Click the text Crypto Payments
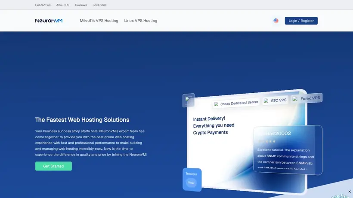The image size is (353, 198). pos(211,132)
